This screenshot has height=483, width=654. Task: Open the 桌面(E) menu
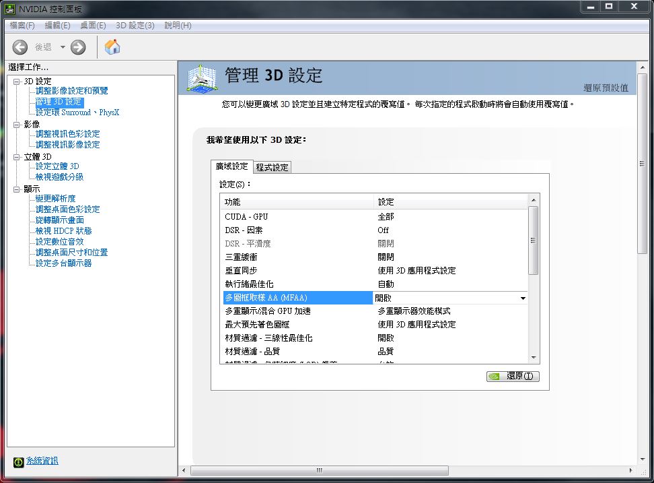click(x=93, y=26)
